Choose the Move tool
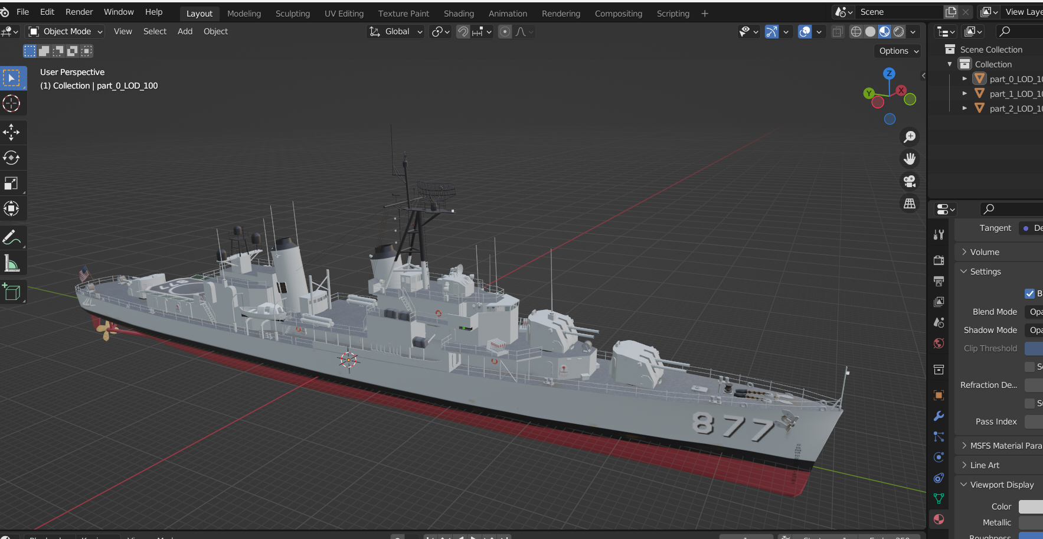 tap(12, 132)
